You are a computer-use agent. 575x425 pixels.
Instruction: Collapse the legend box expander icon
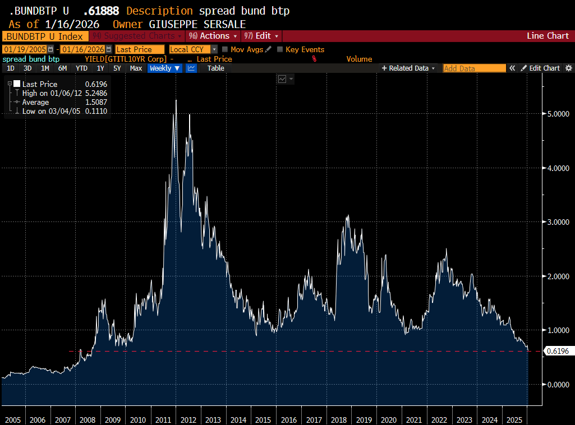(10, 84)
